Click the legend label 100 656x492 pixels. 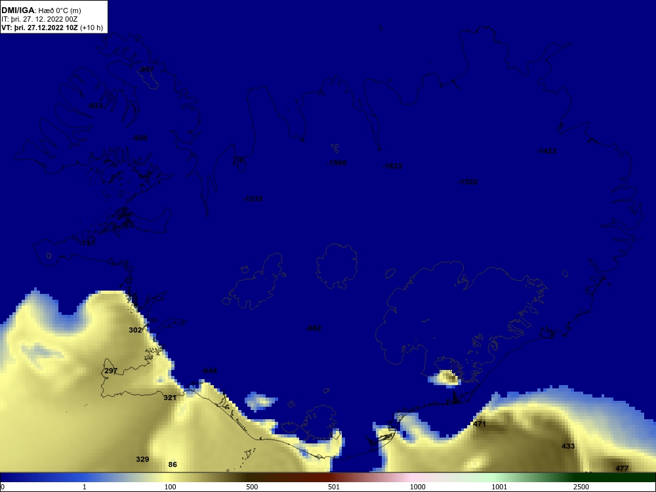click(x=171, y=487)
